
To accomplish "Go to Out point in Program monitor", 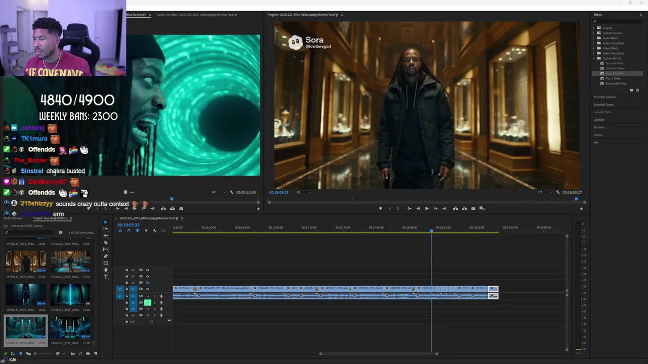I will pyautogui.click(x=444, y=208).
